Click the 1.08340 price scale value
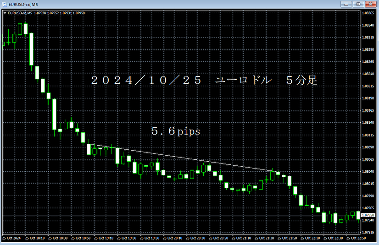 [368, 25]
